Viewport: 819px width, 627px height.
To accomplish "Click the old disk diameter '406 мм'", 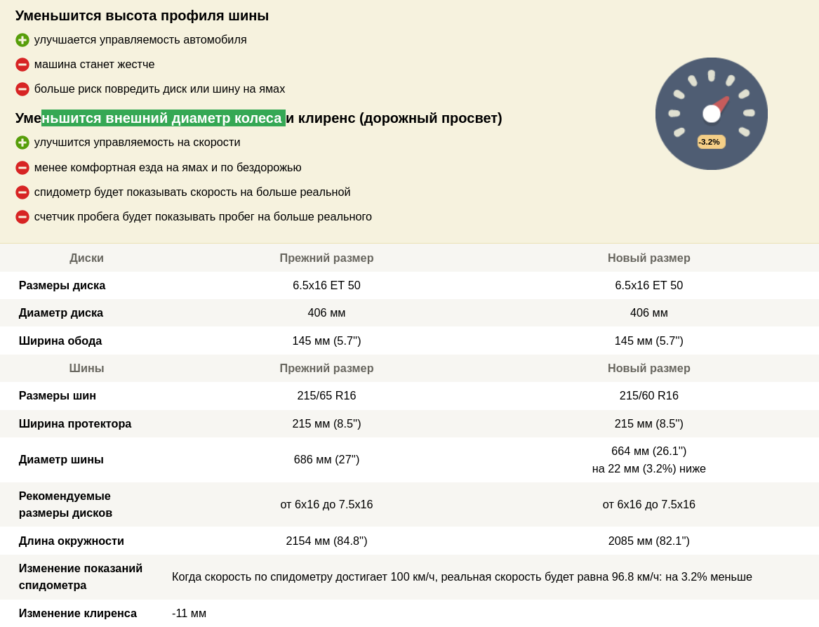I will (x=326, y=313).
